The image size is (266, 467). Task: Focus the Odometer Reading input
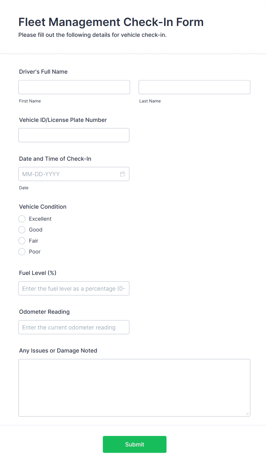coord(74,327)
